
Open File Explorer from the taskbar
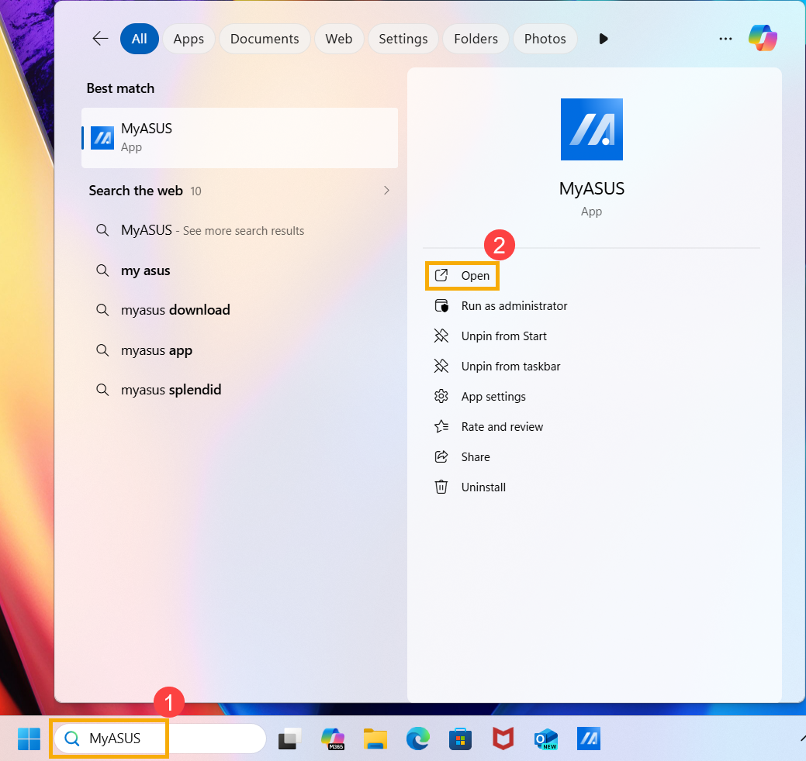click(375, 739)
